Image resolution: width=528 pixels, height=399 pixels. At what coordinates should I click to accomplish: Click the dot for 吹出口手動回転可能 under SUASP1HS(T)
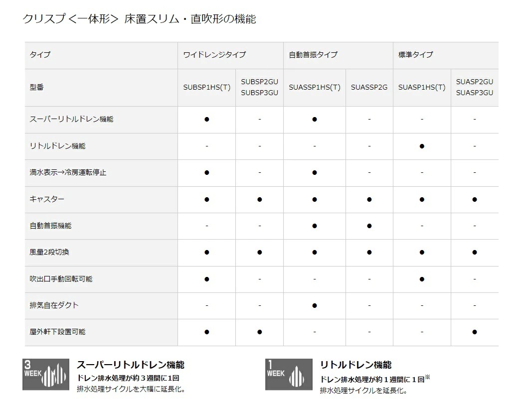pos(422,279)
